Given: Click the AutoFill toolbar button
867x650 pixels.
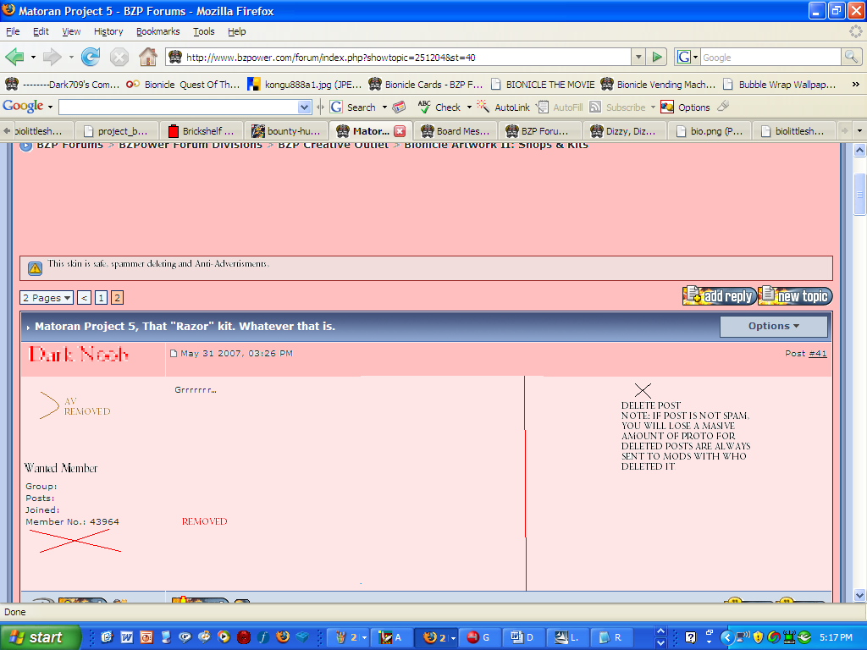Looking at the screenshot, I should [x=561, y=107].
